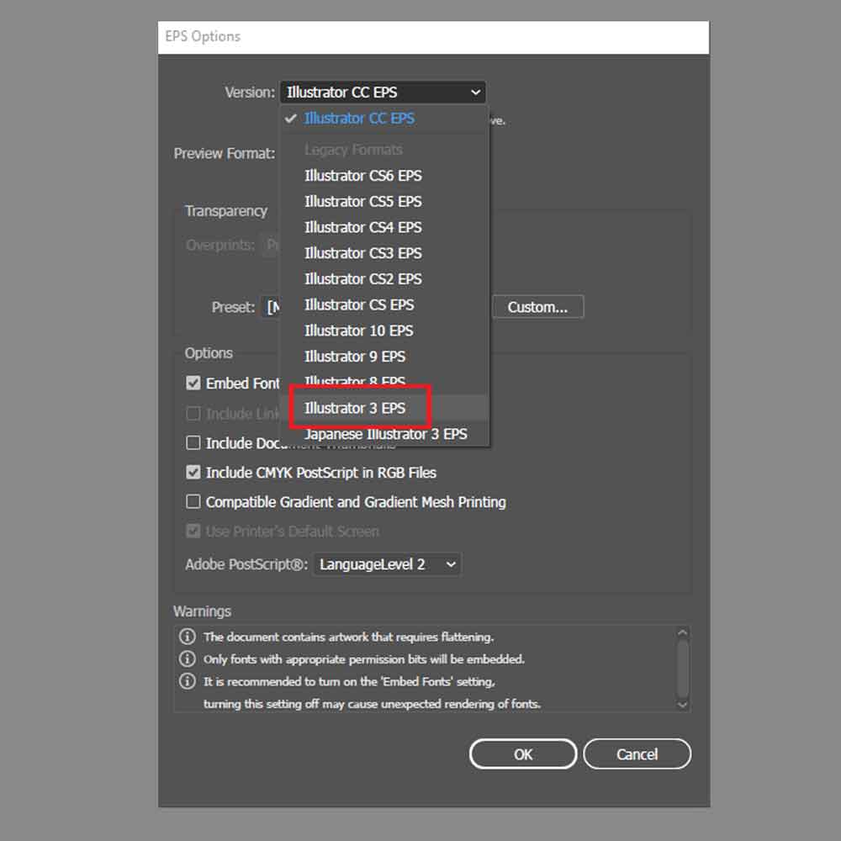
Task: Confirm with the OK button
Action: tap(523, 754)
